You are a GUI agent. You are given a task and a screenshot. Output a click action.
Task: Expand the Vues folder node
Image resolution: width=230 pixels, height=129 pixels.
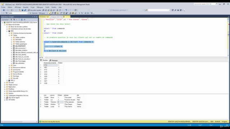pyautogui.click(x=9, y=65)
